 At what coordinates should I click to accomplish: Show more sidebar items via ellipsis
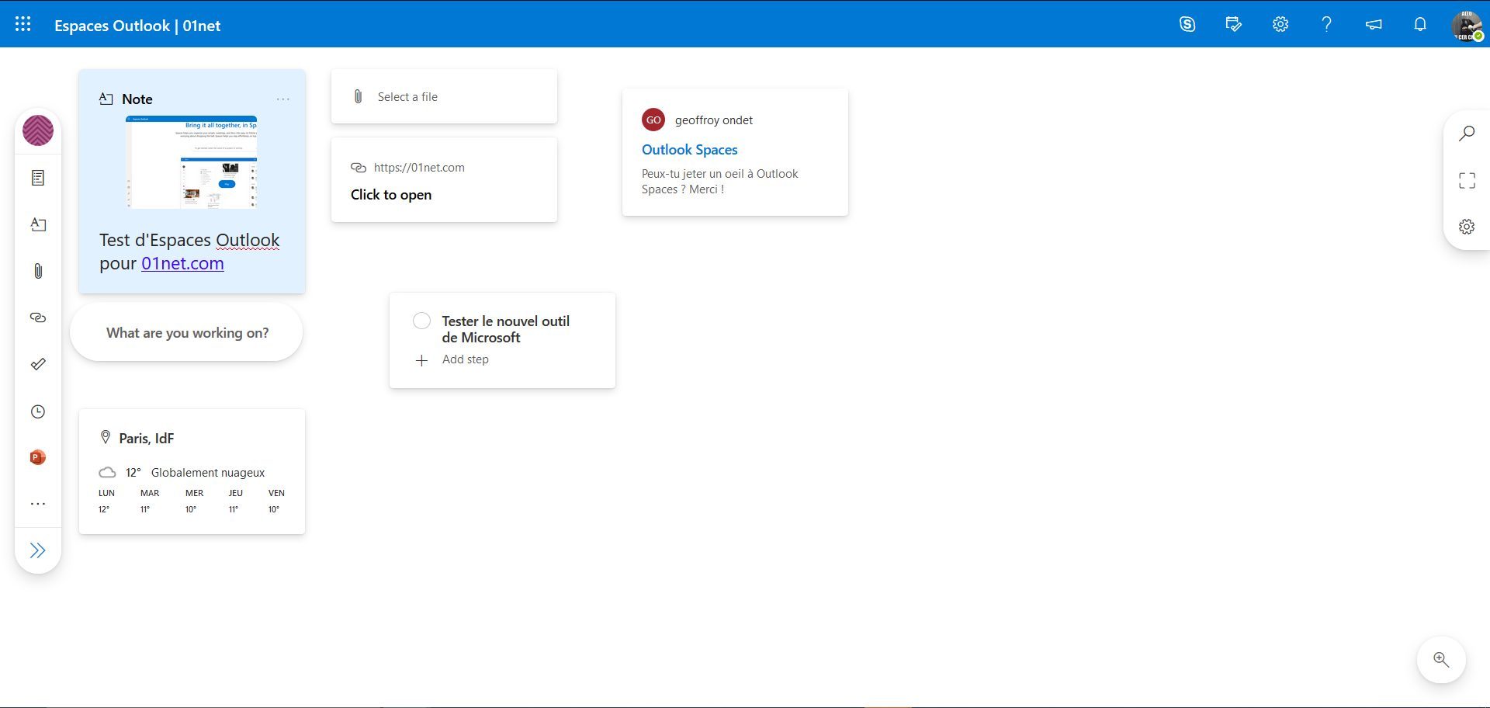click(38, 504)
